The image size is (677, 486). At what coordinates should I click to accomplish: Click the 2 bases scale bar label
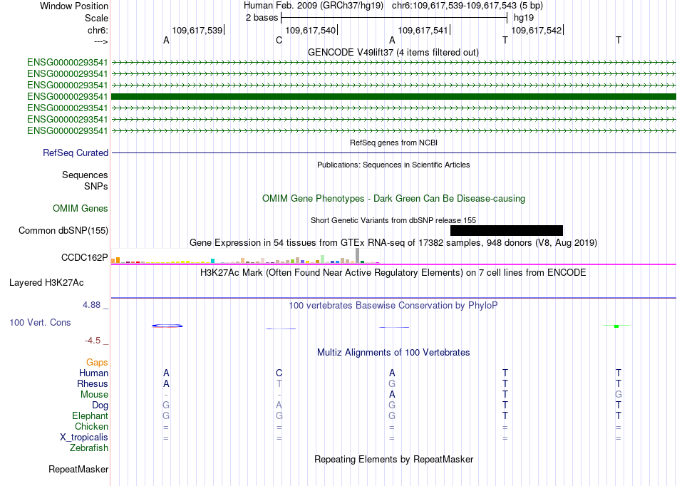(x=262, y=18)
